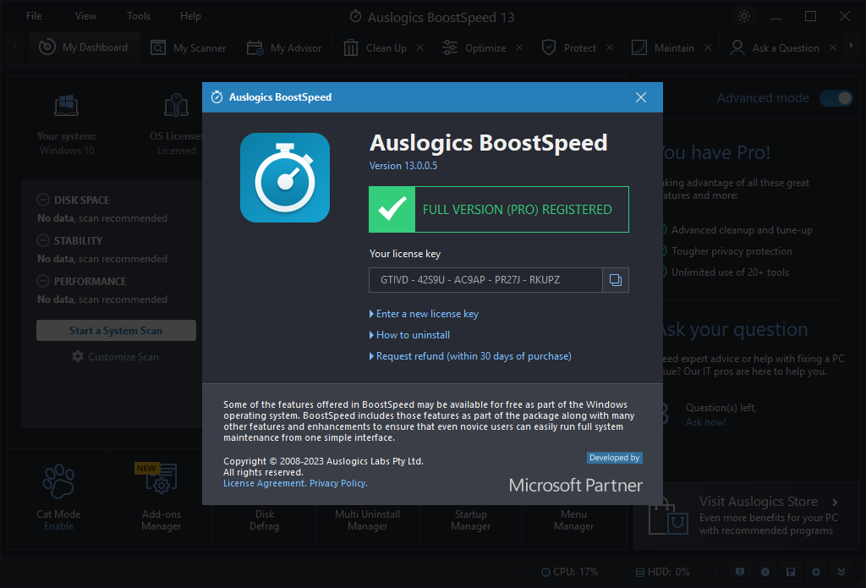Click the Your system Windows computer icon

(x=66, y=106)
